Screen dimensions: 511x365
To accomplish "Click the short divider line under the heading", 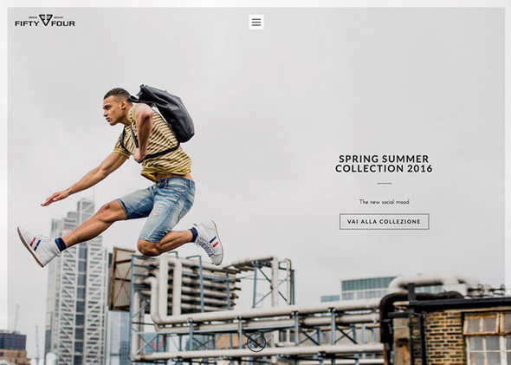I will (385, 183).
